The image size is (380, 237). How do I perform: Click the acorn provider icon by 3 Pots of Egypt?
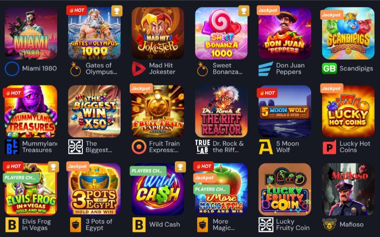pyautogui.click(x=76, y=225)
